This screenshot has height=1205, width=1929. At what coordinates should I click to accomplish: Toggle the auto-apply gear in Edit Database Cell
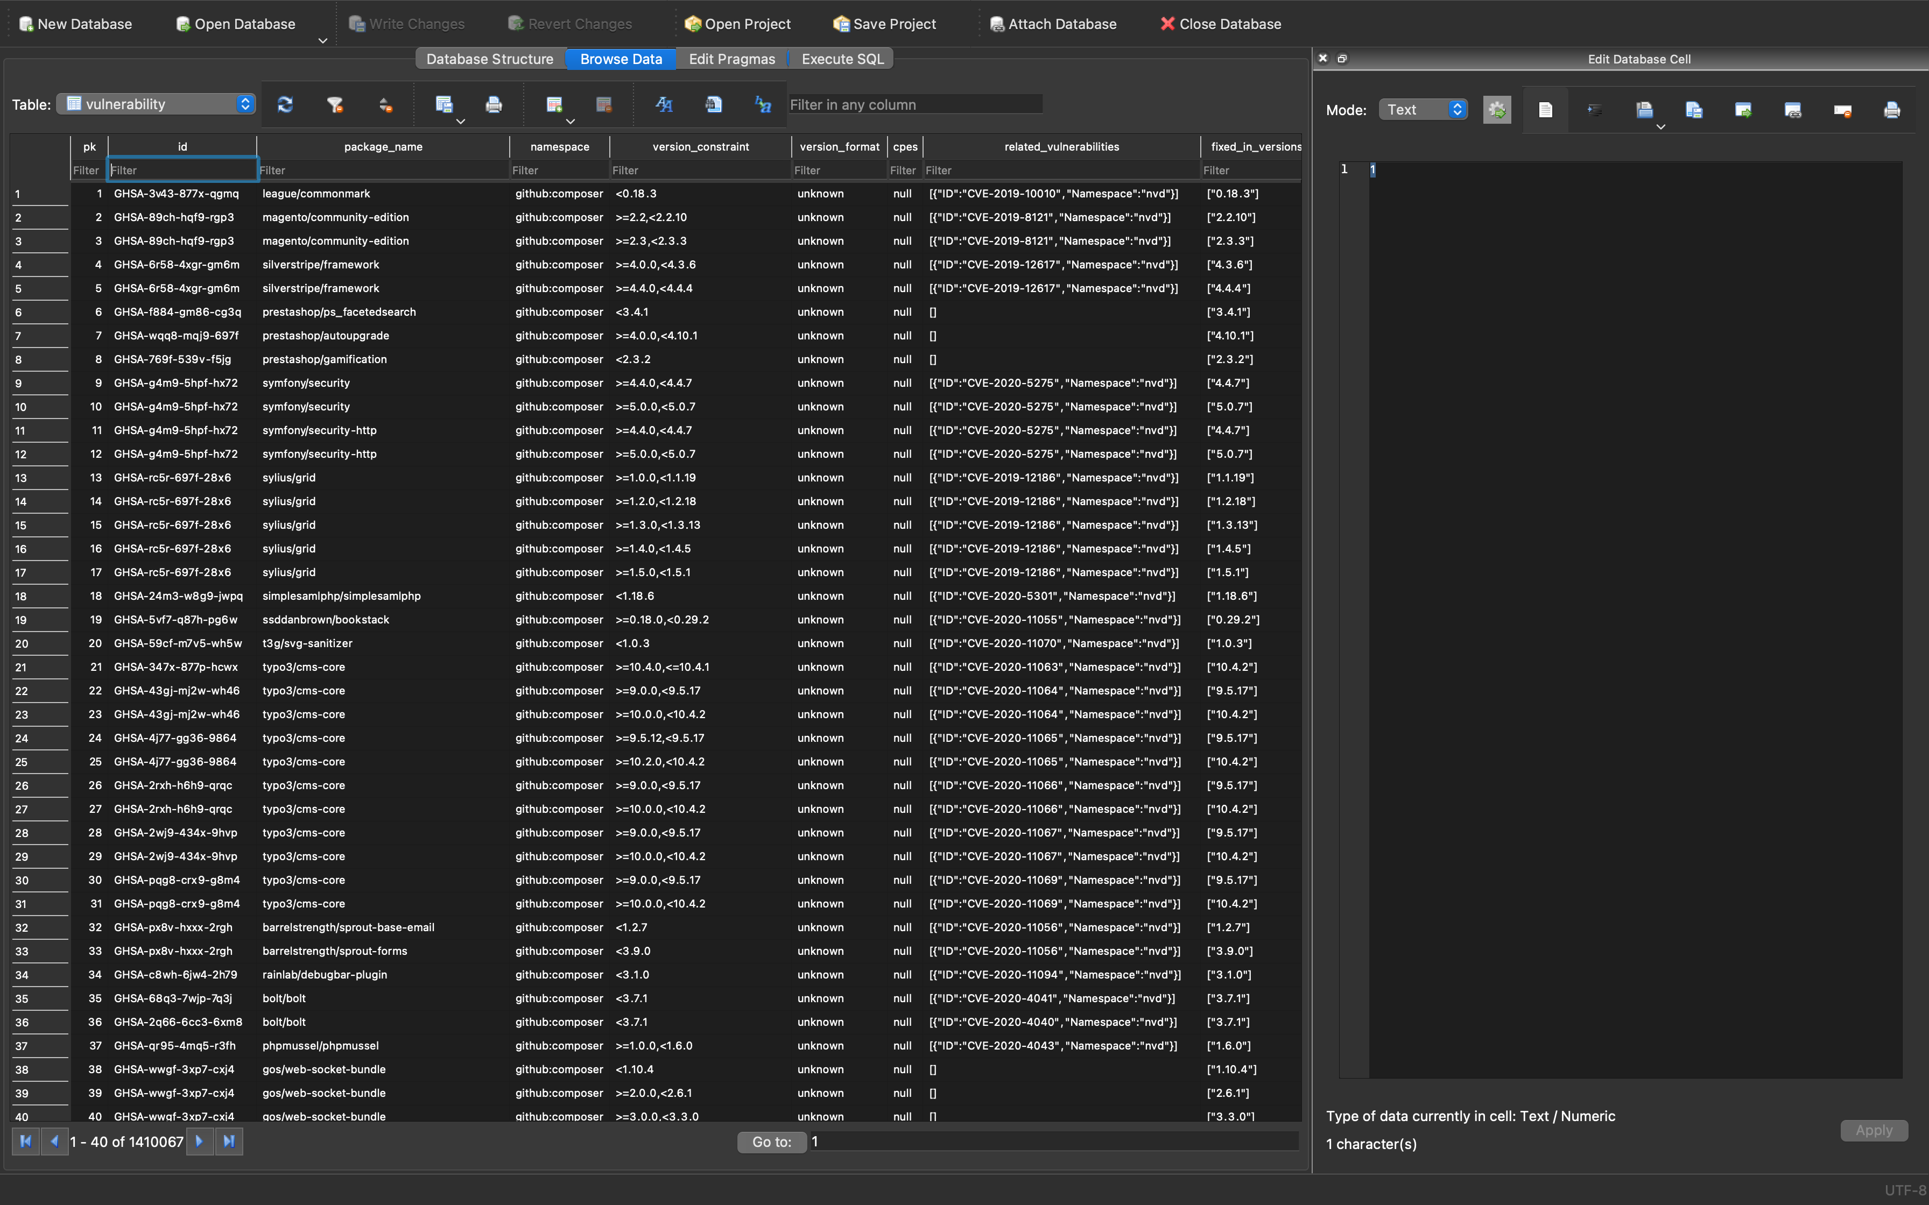coord(1497,110)
